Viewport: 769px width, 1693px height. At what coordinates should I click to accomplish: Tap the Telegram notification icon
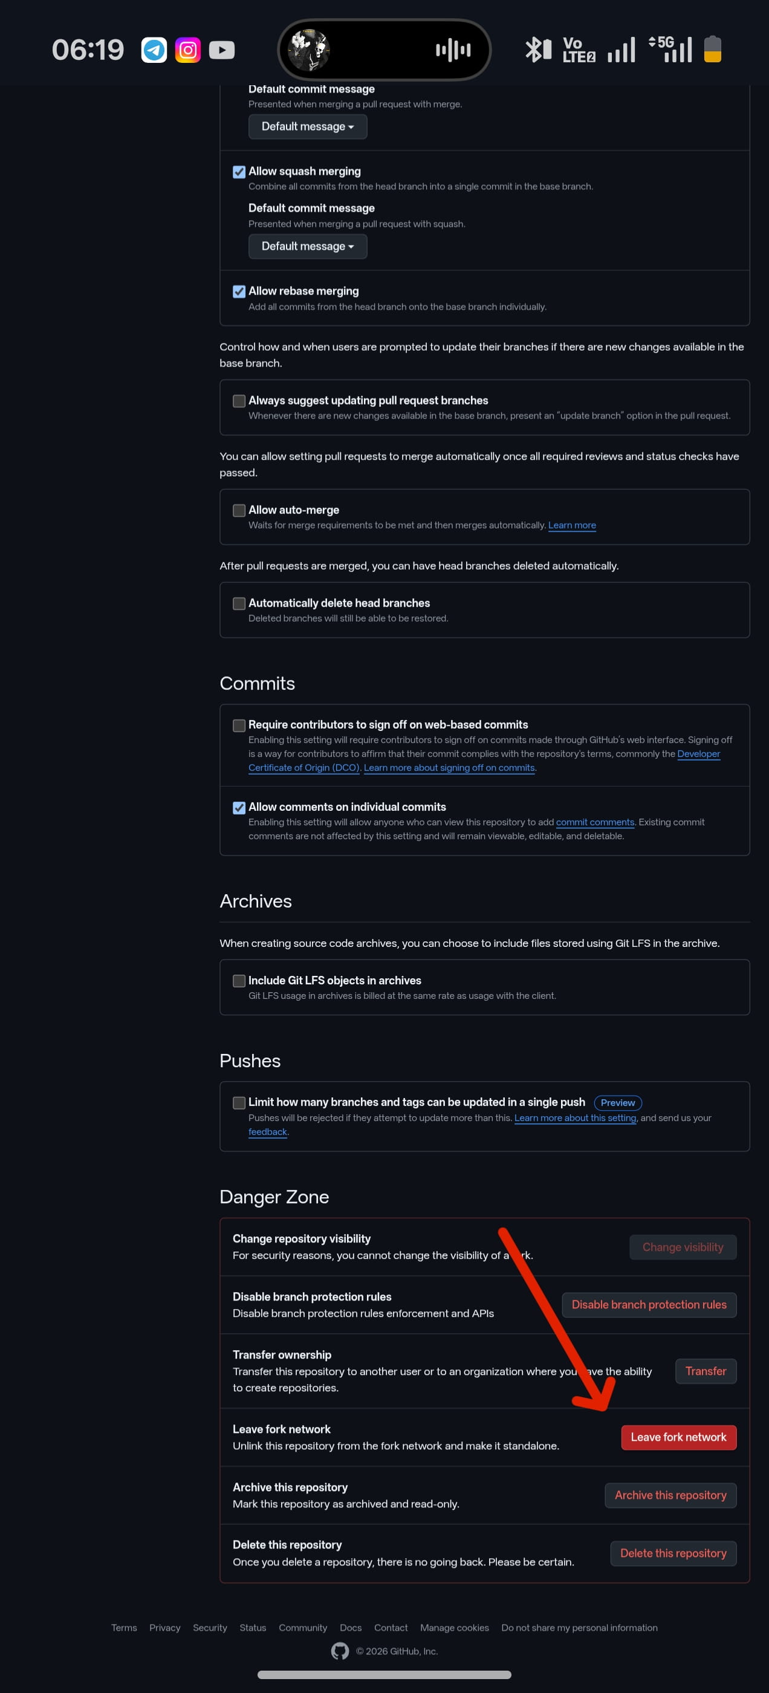tap(154, 50)
